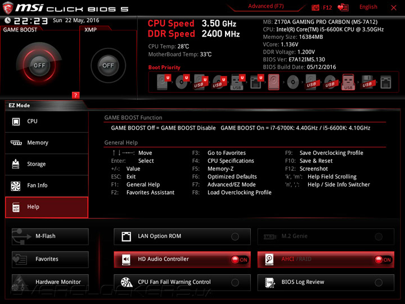Click the F8: Load Overclocking Profile line
The height and width of the screenshot is (304, 405).
click(x=232, y=193)
